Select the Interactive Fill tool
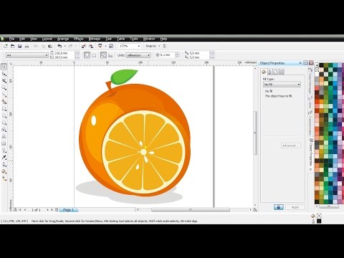Image resolution: width=344 pixels, height=258 pixels. 4,178
